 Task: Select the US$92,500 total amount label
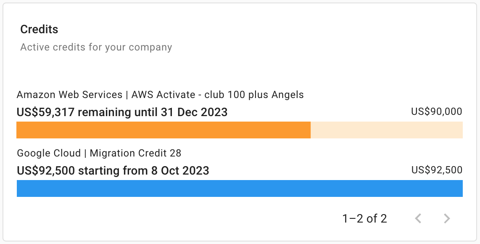(x=436, y=170)
